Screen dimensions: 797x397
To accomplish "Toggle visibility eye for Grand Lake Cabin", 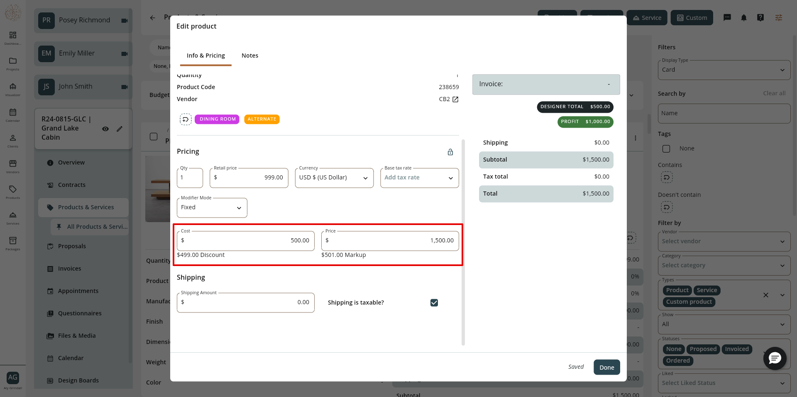I will click(105, 129).
